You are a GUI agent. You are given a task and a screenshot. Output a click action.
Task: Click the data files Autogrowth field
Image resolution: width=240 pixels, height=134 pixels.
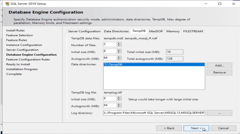pyautogui.click(x=110, y=58)
